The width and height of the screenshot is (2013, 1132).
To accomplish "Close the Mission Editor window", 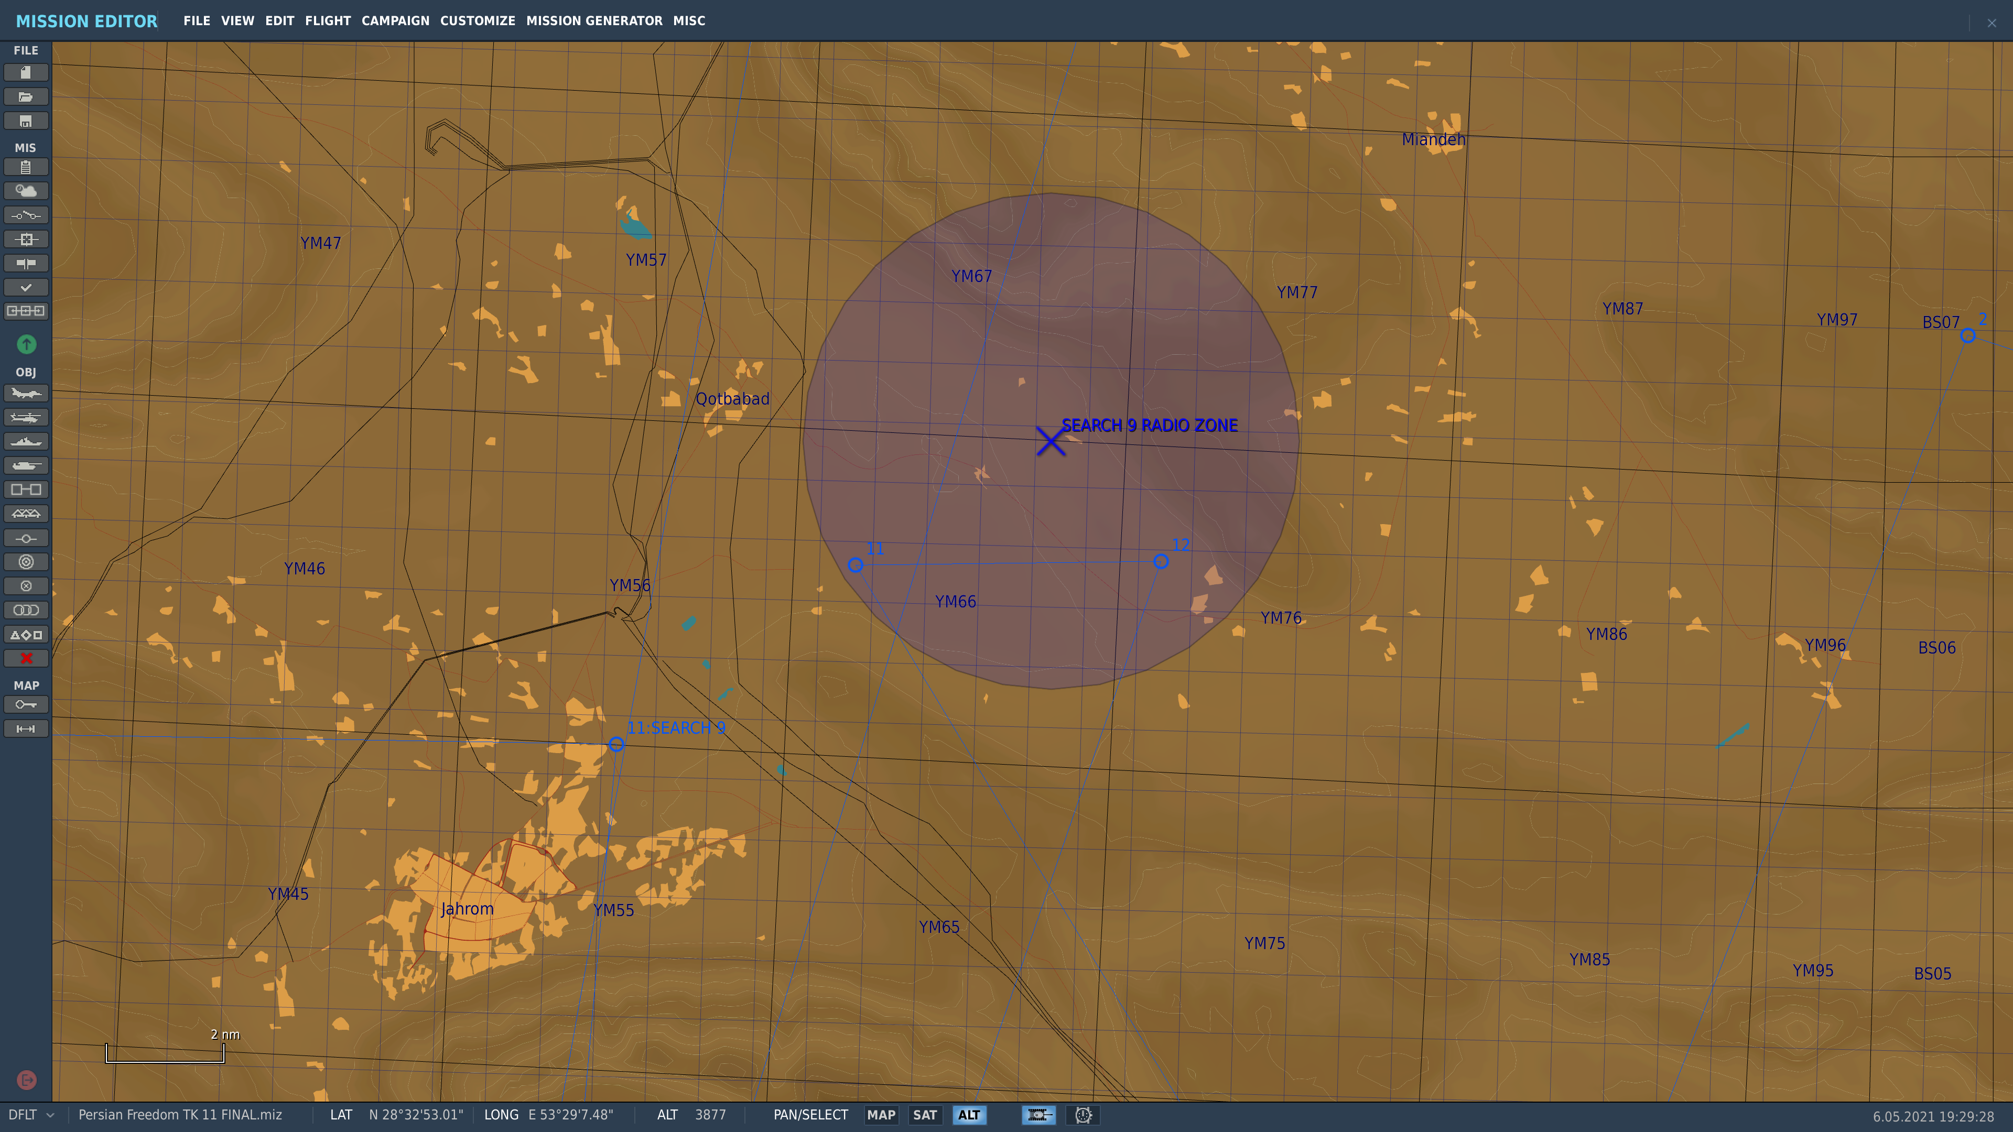I will click(x=1991, y=23).
